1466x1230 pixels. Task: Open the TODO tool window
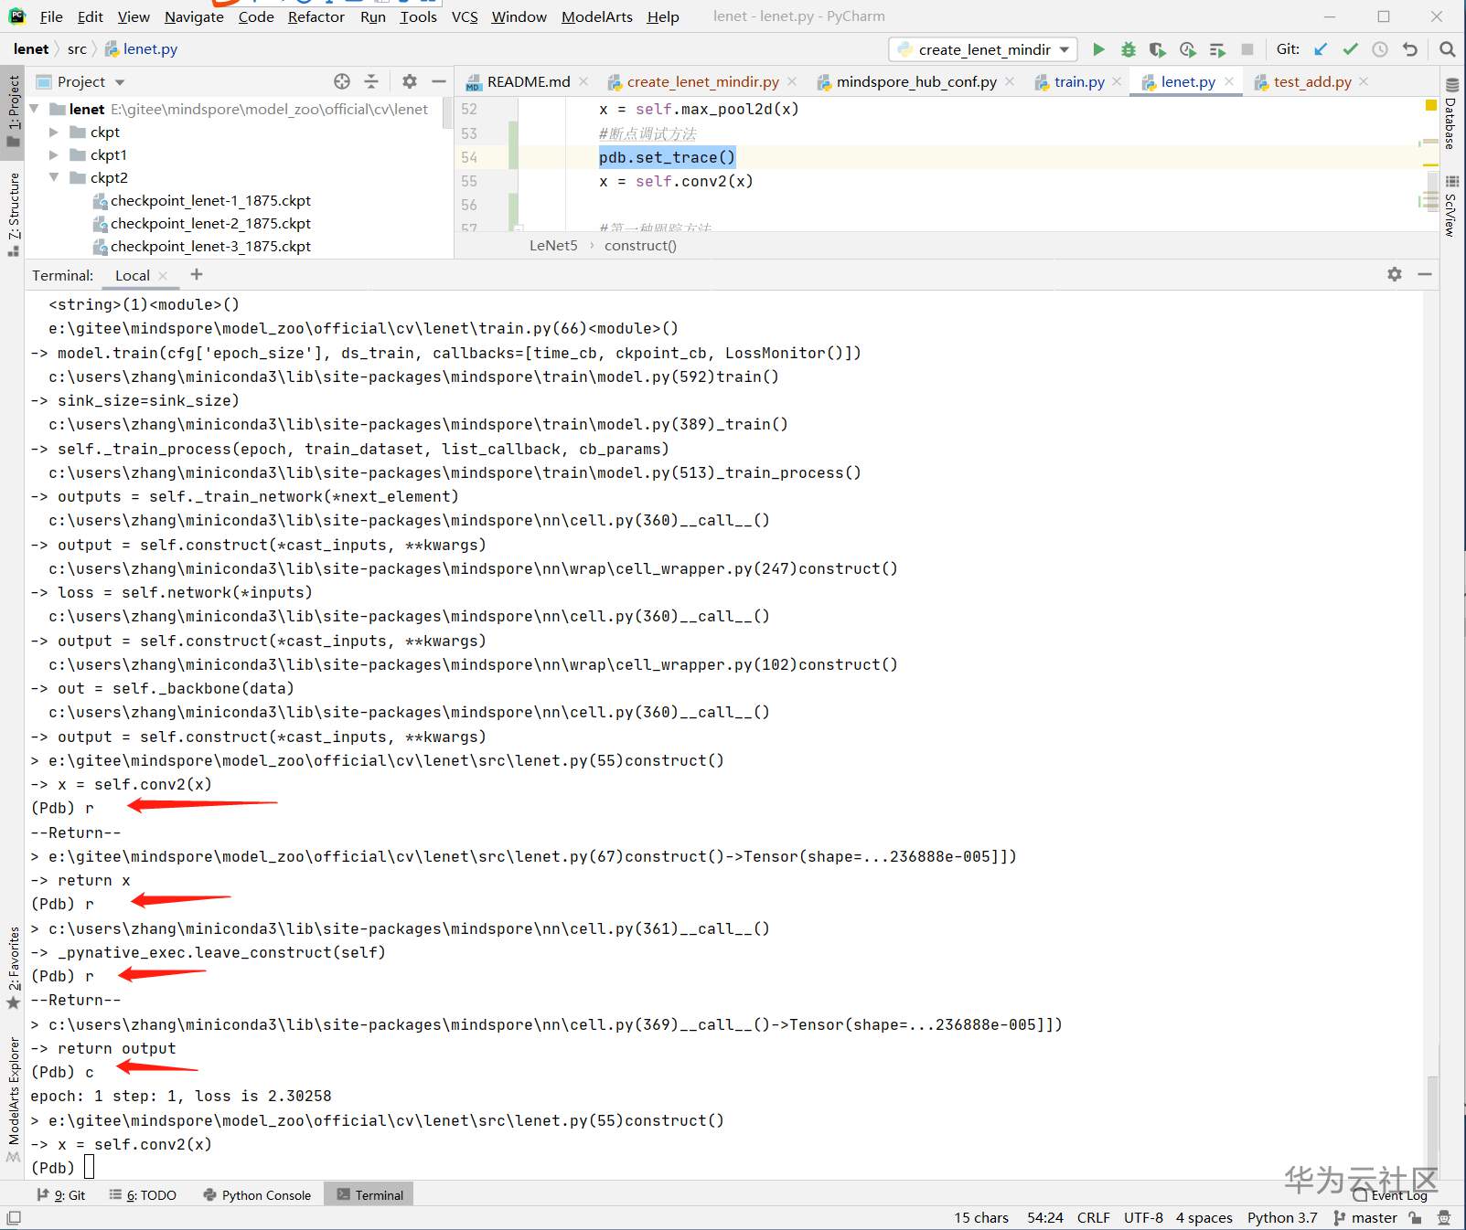coord(143,1194)
